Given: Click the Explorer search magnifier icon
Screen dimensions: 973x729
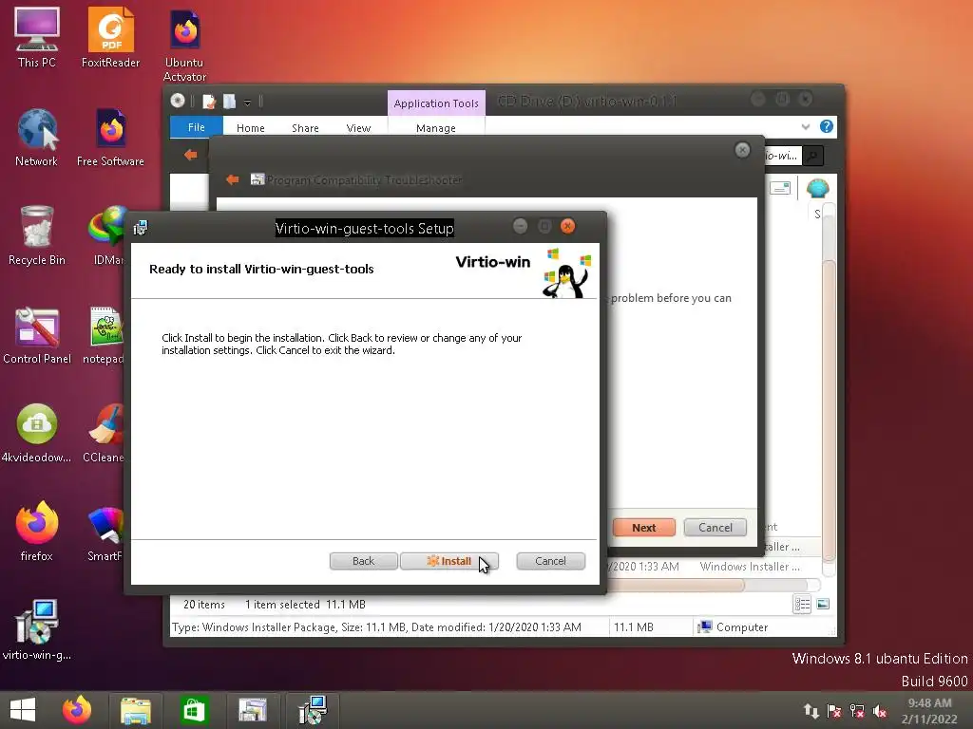Looking at the screenshot, I should tap(812, 156).
